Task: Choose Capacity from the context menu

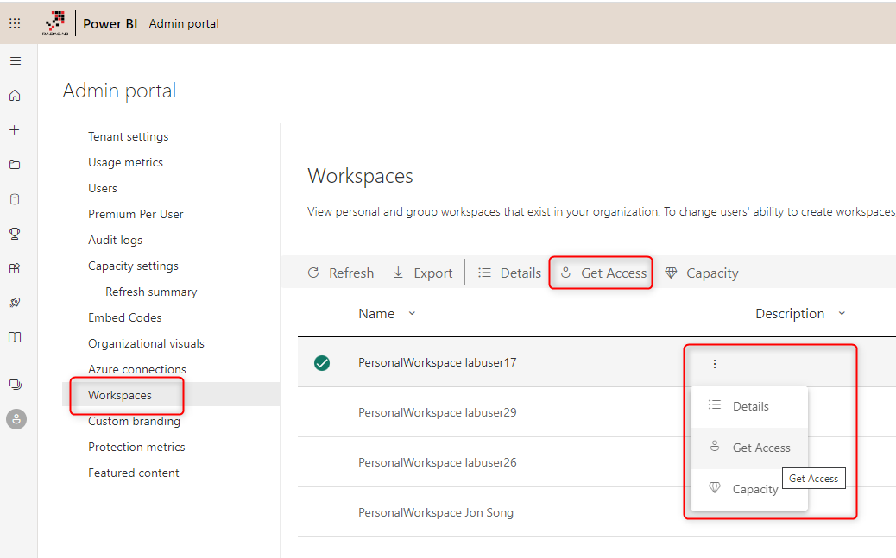Action: (754, 489)
